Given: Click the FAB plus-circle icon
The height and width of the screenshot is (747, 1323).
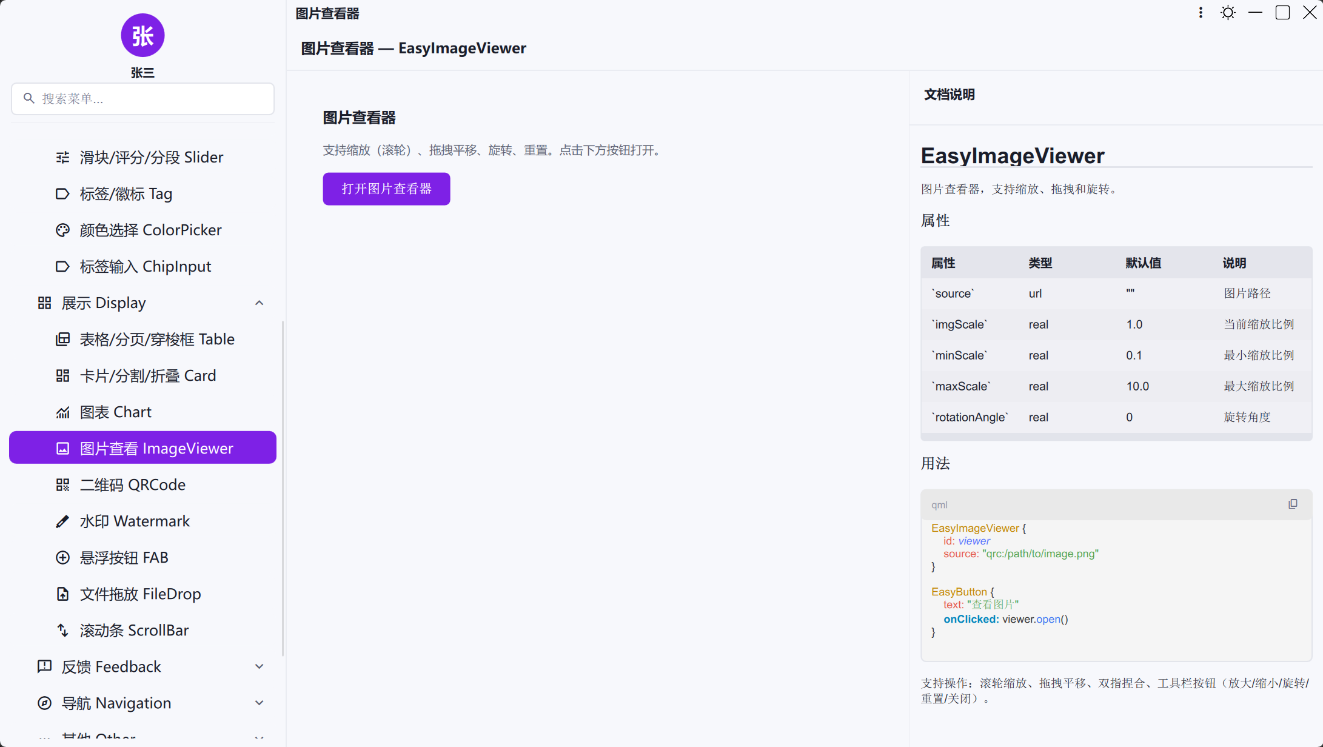Looking at the screenshot, I should click(62, 558).
